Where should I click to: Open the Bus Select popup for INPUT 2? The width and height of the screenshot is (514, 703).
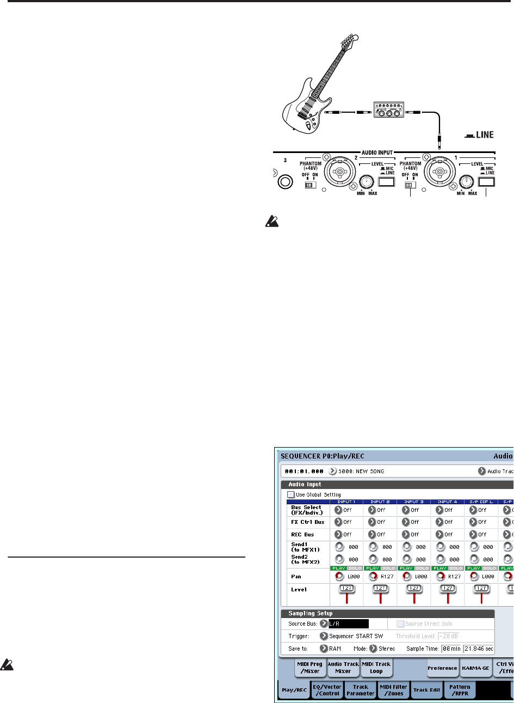pyautogui.click(x=372, y=510)
